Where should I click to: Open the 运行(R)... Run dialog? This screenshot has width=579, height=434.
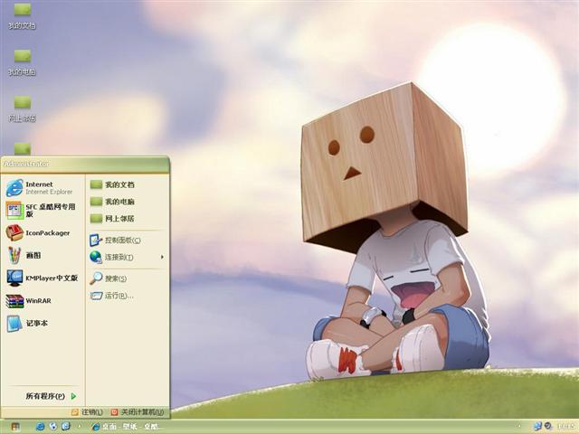(x=118, y=296)
